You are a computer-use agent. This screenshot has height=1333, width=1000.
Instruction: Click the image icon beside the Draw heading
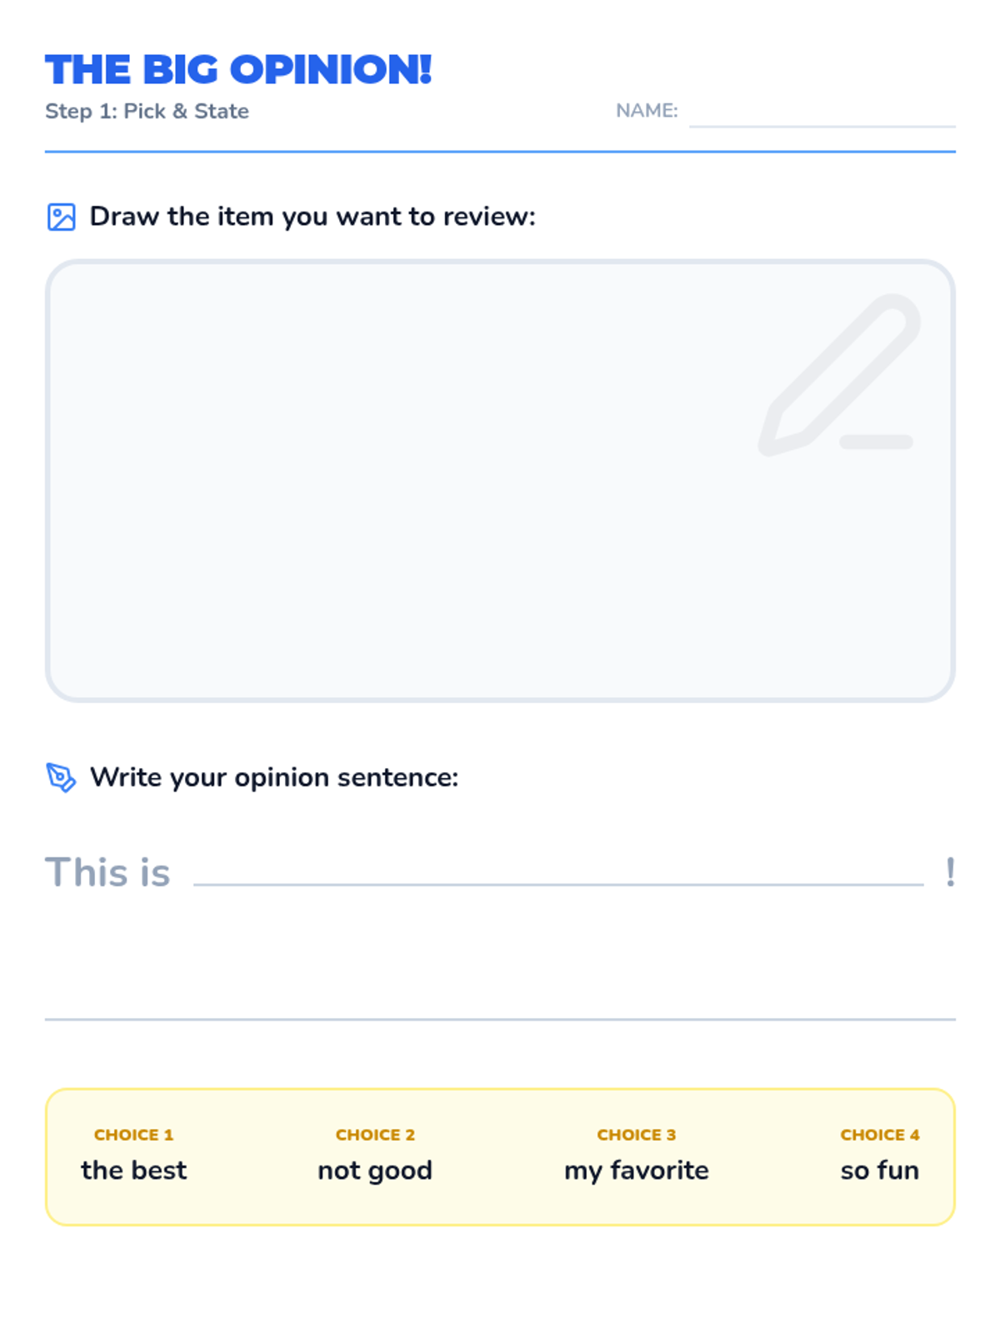coord(61,217)
